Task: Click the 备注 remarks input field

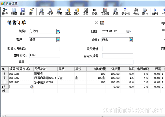Action: (x=81, y=62)
